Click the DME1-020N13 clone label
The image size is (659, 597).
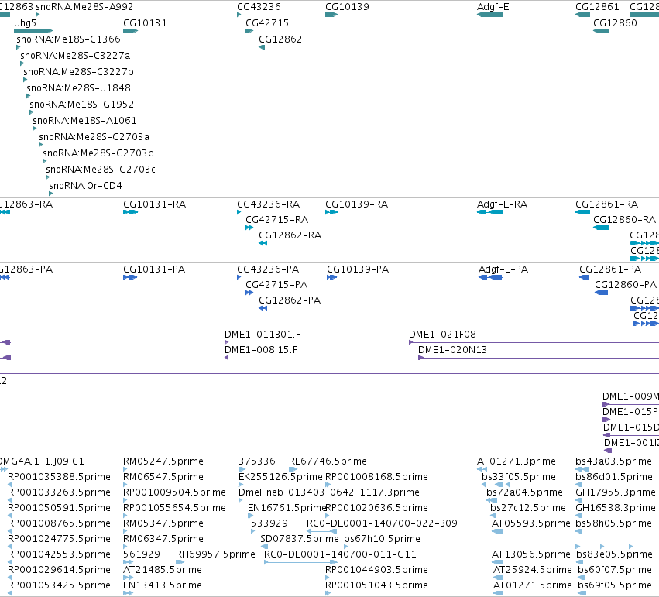[x=453, y=350]
